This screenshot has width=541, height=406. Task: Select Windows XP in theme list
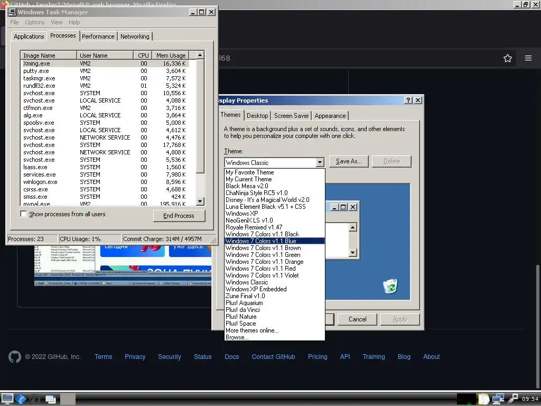point(274,214)
